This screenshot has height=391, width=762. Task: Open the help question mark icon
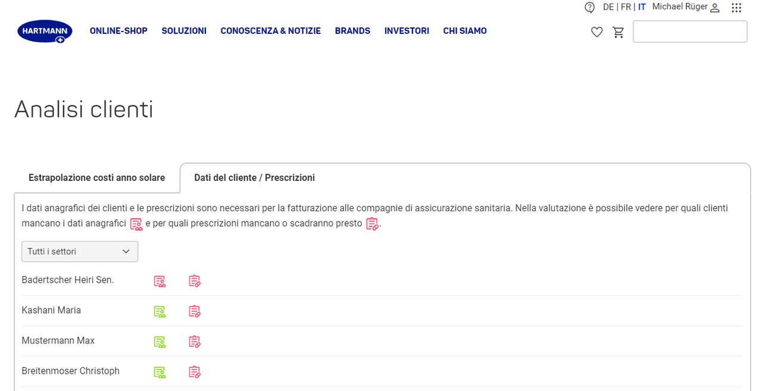[589, 8]
